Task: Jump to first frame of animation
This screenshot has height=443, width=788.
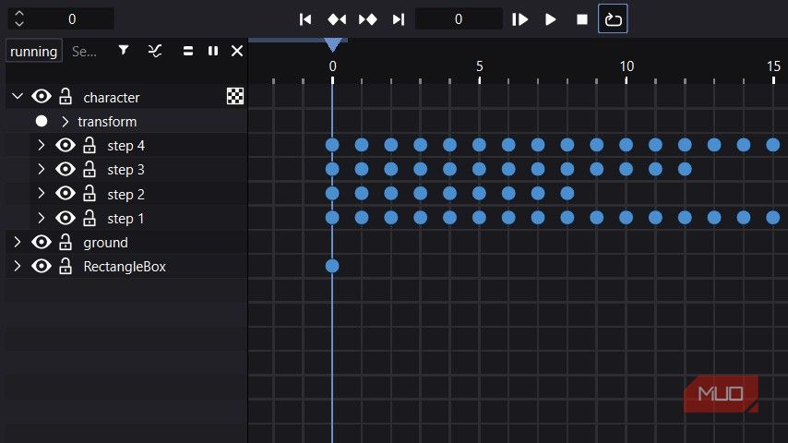Action: pyautogui.click(x=305, y=19)
